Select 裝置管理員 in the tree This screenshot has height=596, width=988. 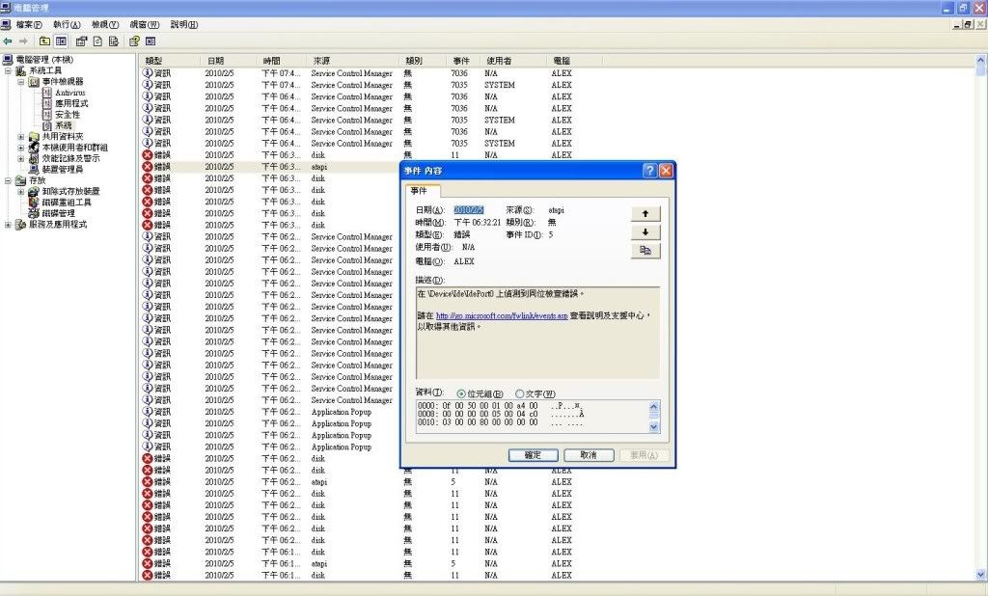pos(63,169)
